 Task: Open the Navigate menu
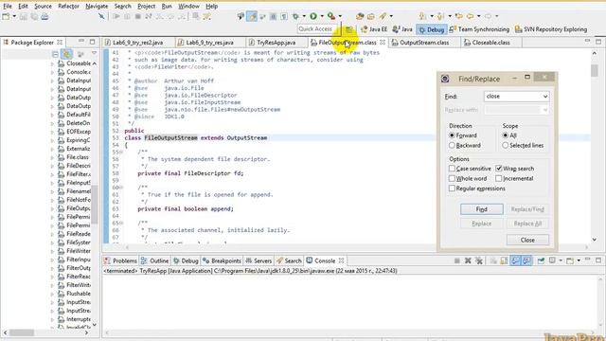pyautogui.click(x=97, y=7)
